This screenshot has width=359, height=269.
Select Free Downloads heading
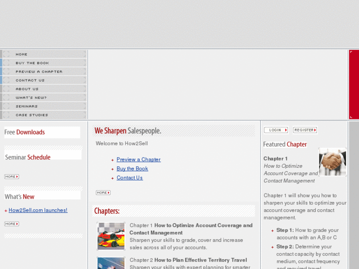click(x=25, y=132)
